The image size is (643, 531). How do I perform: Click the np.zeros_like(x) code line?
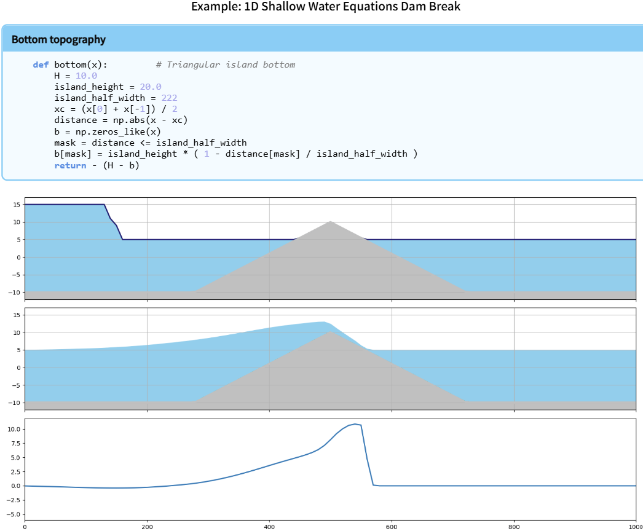click(108, 131)
